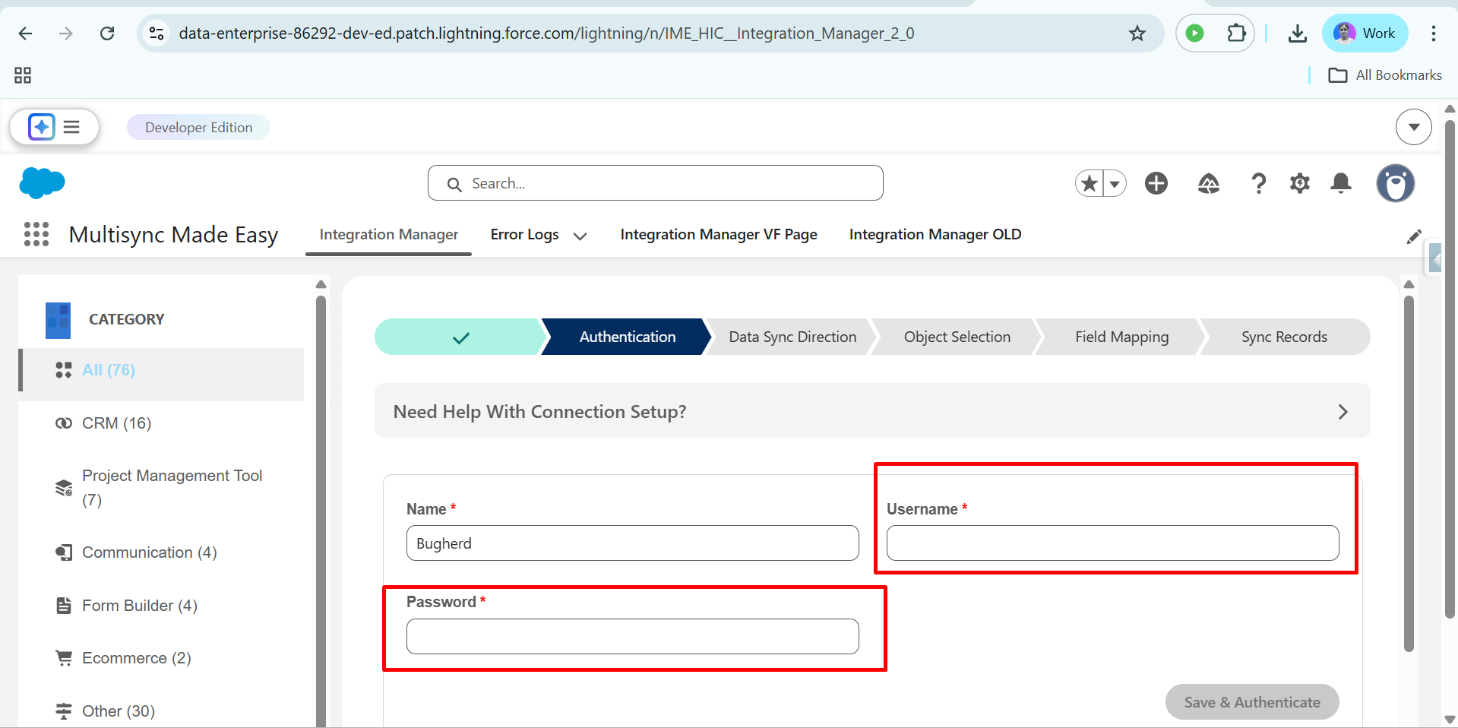The height and width of the screenshot is (728, 1458).
Task: Reload the current browser page
Action: [x=107, y=33]
